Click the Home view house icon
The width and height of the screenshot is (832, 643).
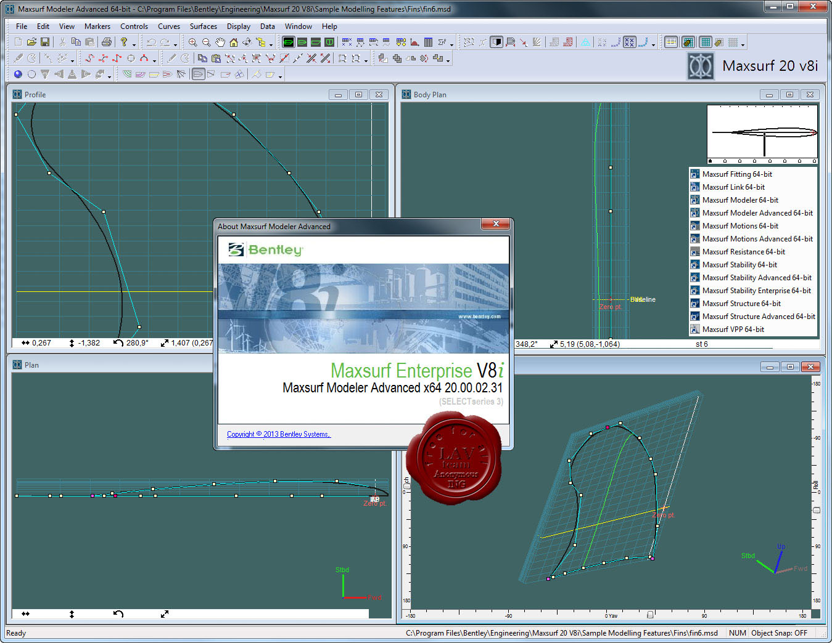234,42
